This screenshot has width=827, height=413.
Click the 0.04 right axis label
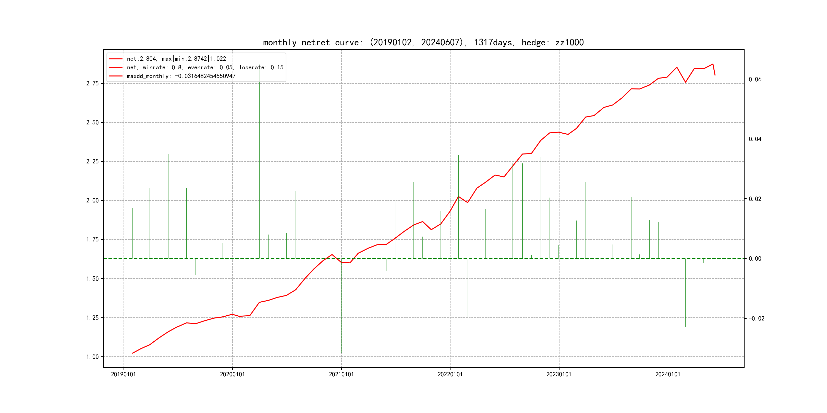coord(755,139)
